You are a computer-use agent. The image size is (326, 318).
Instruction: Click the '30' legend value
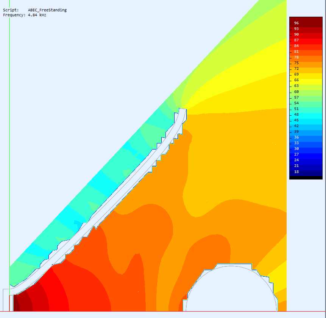(x=296, y=149)
